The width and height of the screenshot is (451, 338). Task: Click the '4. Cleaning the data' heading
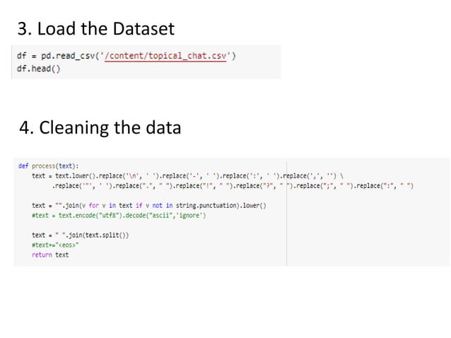point(100,127)
